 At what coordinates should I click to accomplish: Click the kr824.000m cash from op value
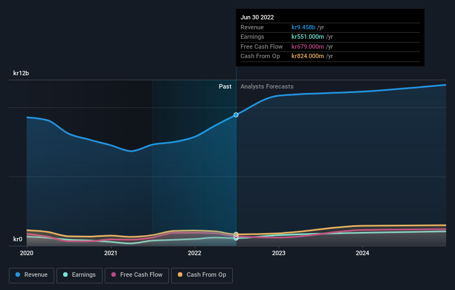(308, 56)
